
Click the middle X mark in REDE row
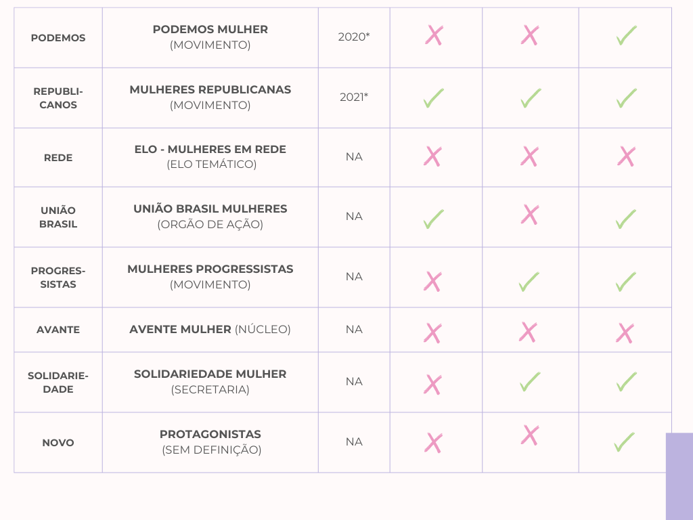tap(530, 157)
